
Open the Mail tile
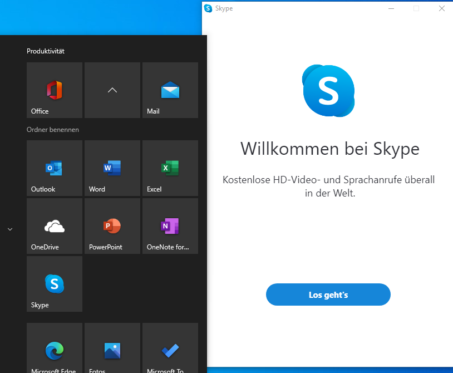[170, 90]
